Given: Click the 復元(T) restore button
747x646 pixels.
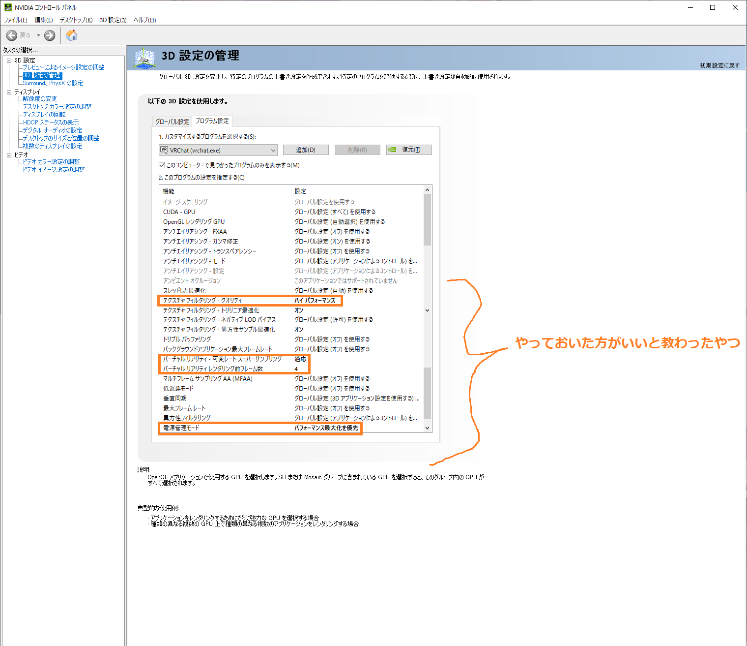Looking at the screenshot, I should pyautogui.click(x=409, y=150).
